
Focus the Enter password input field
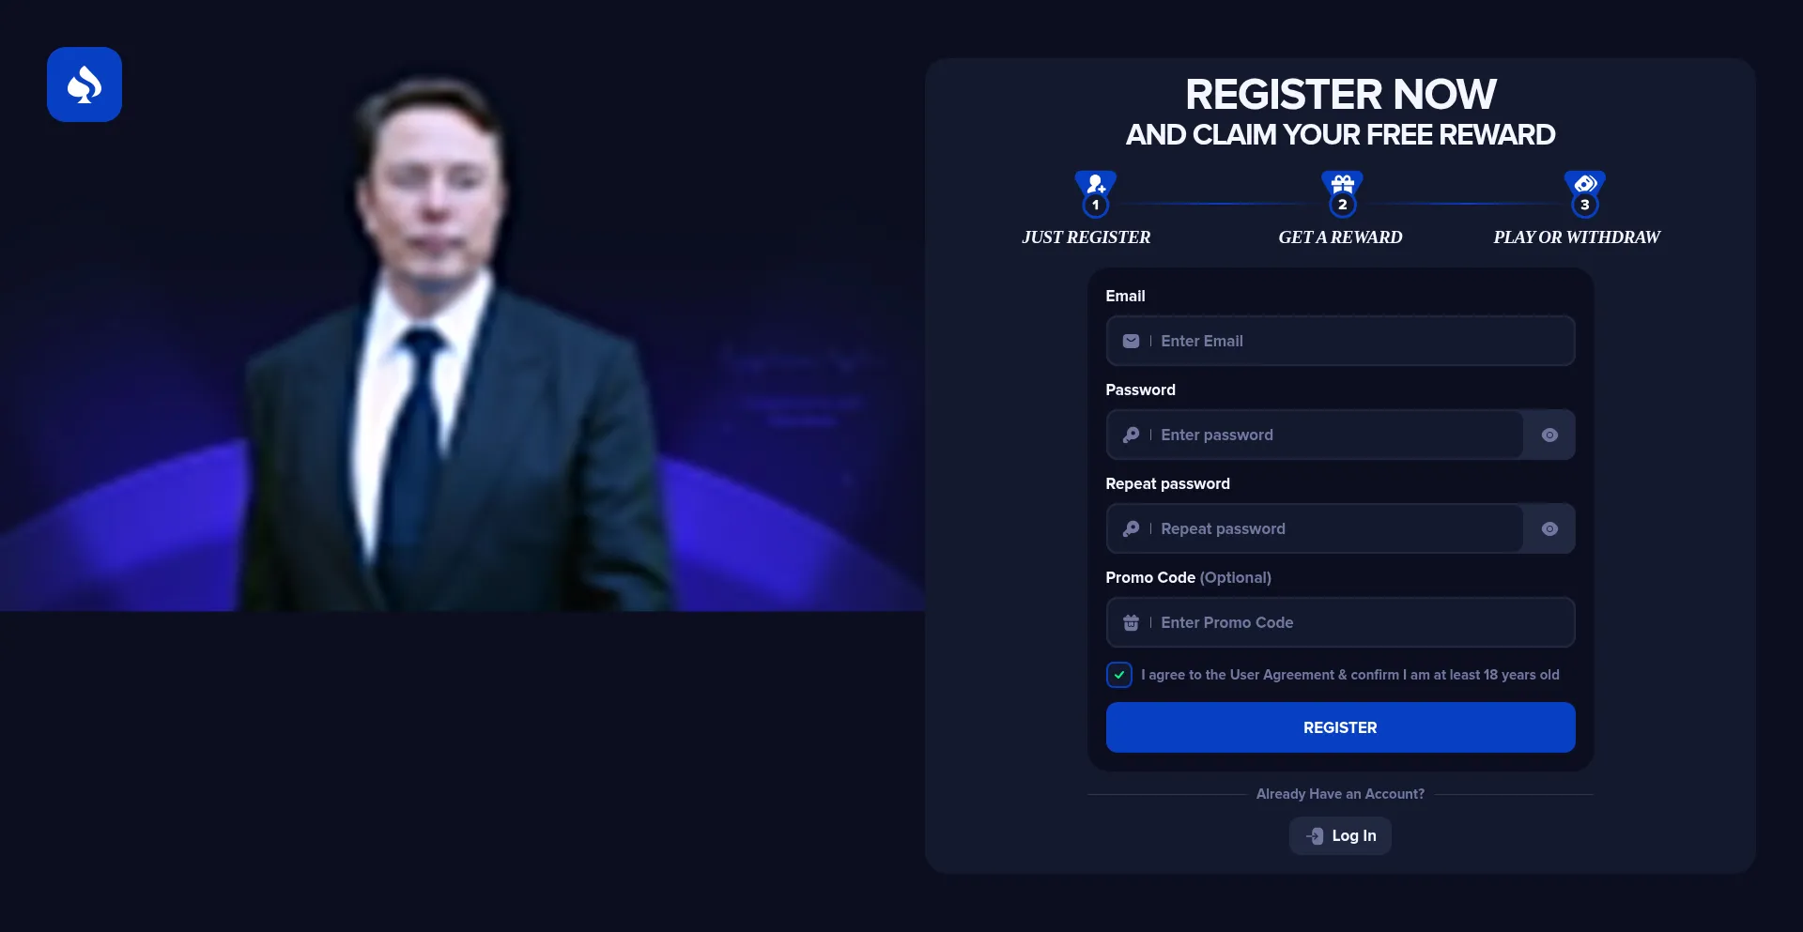click(x=1315, y=435)
